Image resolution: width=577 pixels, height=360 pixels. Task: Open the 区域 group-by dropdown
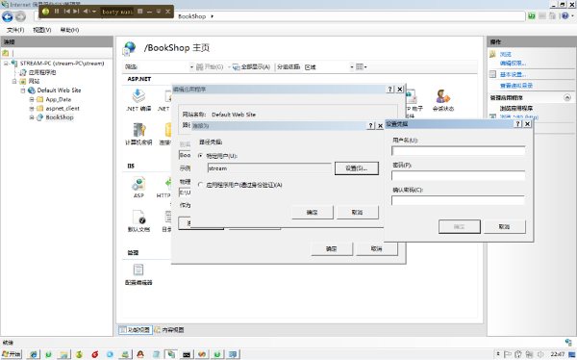click(352, 67)
